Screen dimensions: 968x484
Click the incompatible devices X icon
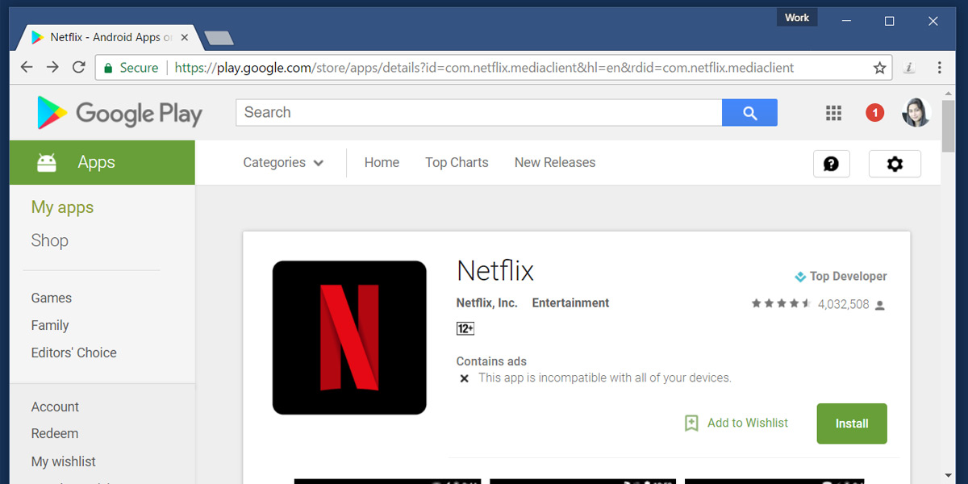tap(464, 378)
